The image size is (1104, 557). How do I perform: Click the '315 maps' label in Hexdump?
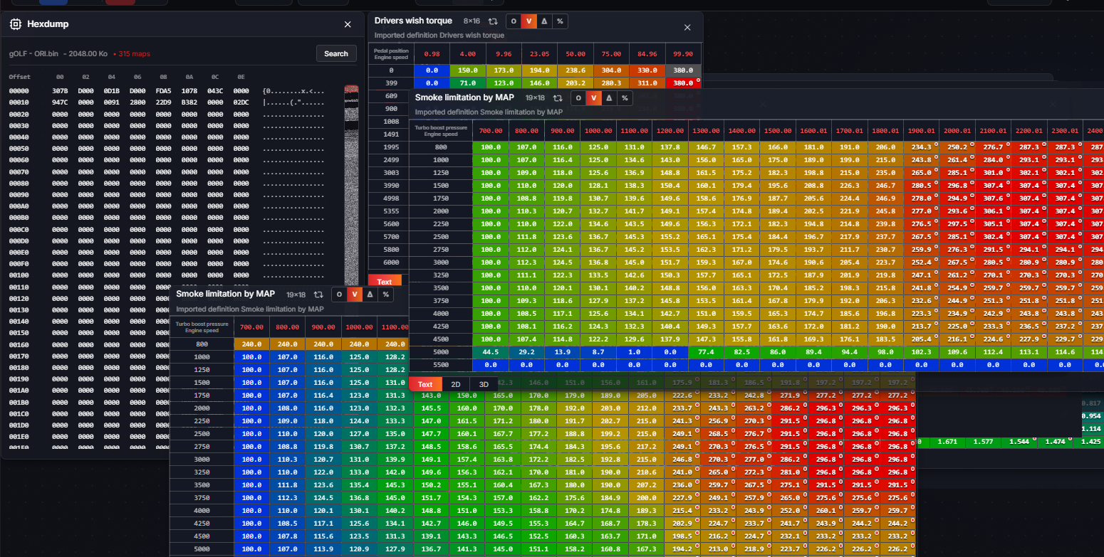click(x=135, y=54)
